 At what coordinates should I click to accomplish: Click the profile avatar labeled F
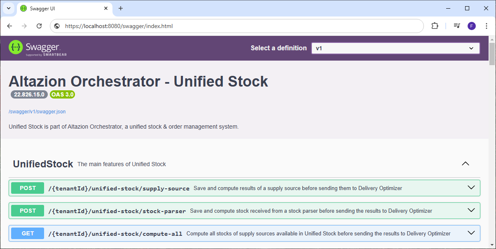[x=471, y=26]
